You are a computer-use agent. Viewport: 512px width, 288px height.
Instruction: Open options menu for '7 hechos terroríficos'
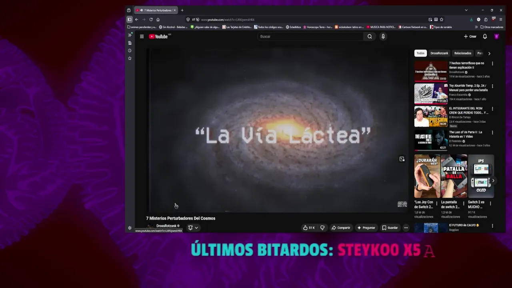[x=492, y=64]
